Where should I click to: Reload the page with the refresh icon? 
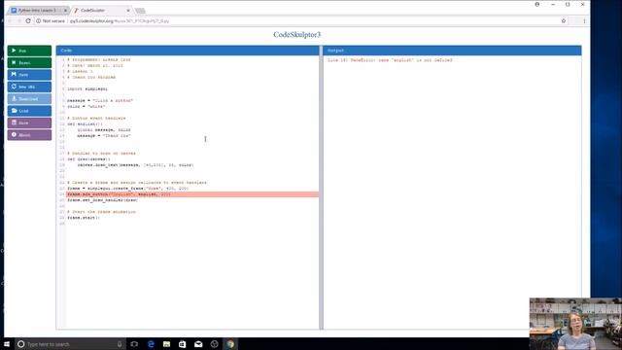click(x=28, y=21)
